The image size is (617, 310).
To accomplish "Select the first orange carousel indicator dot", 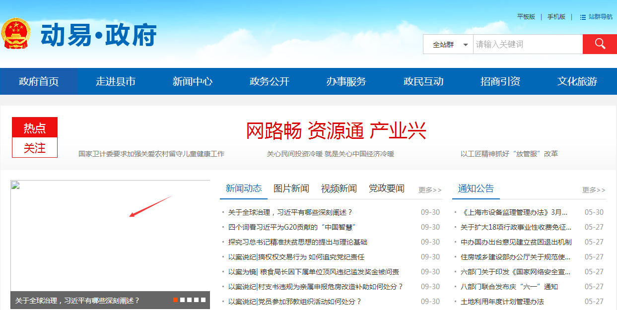I will coord(176,300).
